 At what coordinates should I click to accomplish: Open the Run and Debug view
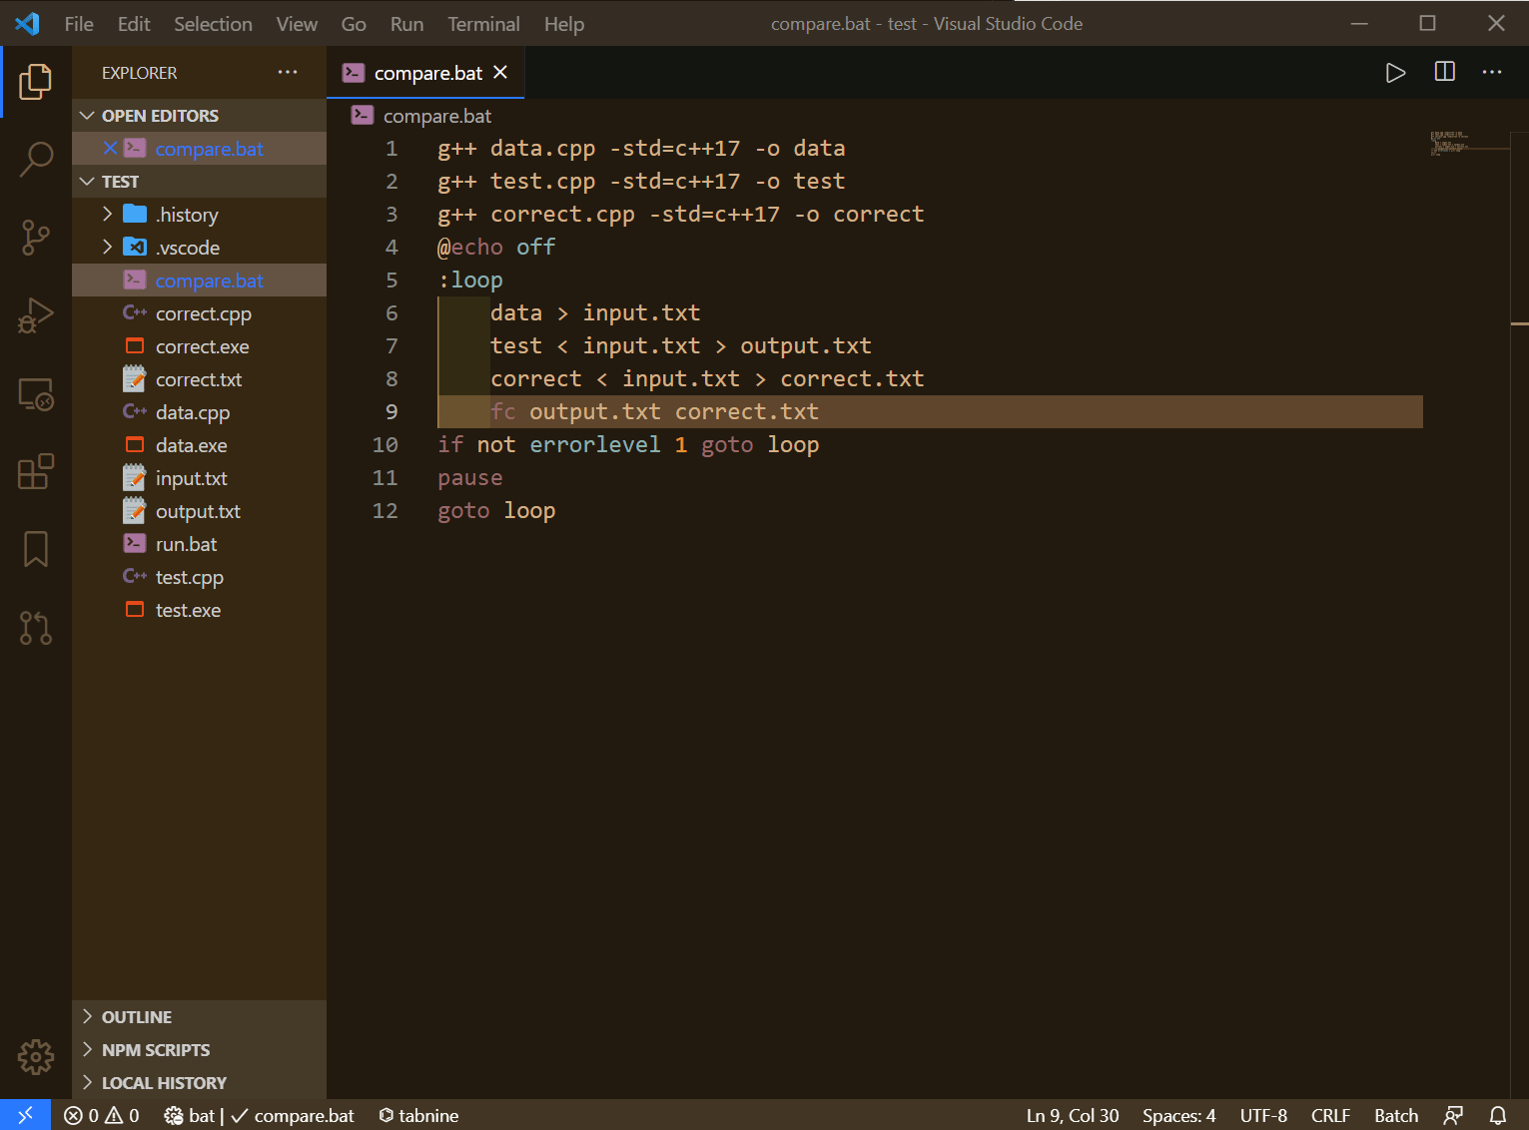(x=36, y=315)
